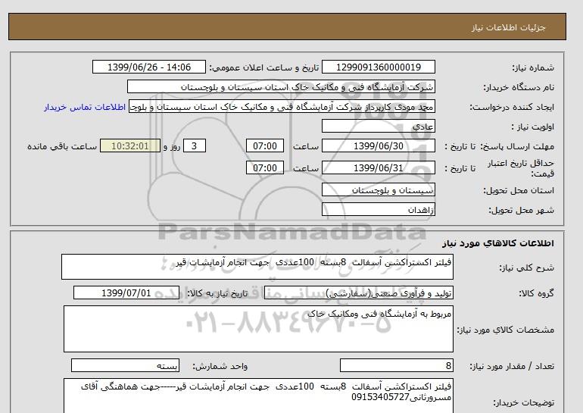The height and width of the screenshot is (413, 583).
Task: Click the delivery city field زاهدان
Action: point(378,210)
